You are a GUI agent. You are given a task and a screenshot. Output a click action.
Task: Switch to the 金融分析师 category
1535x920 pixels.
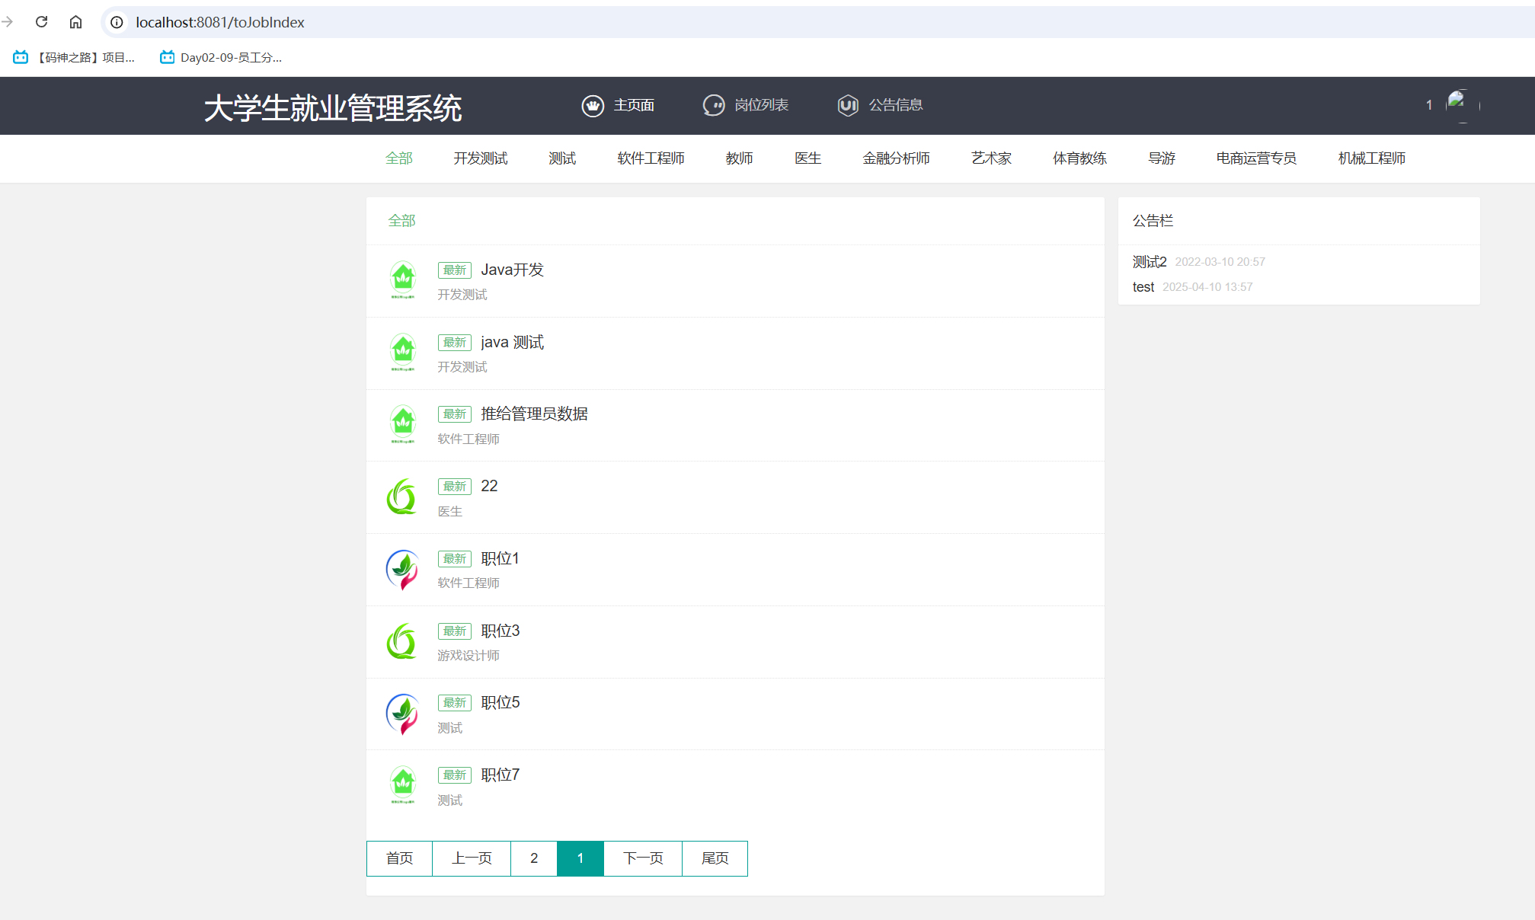[896, 158]
